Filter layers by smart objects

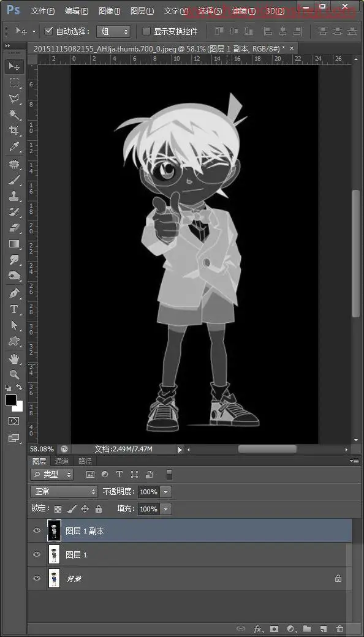pos(149,474)
